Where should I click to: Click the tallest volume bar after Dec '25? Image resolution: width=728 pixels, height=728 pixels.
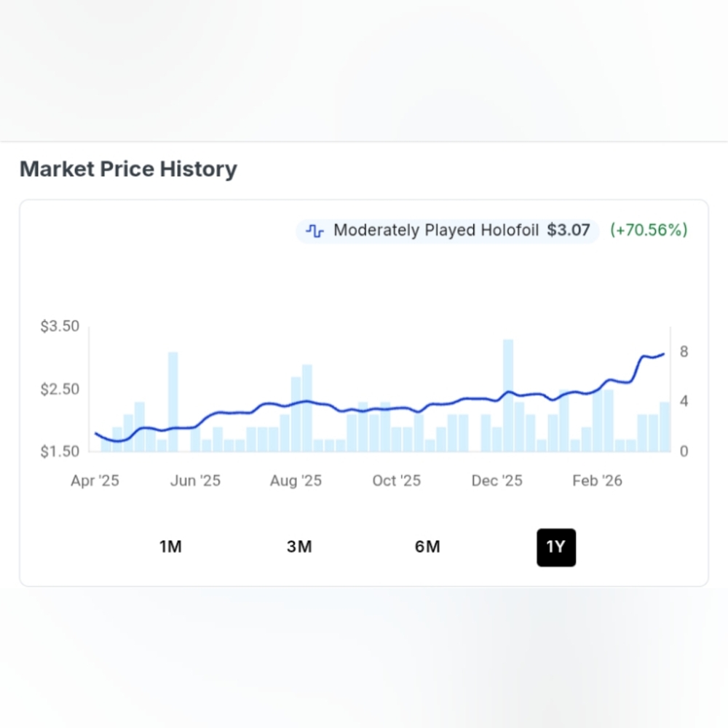pyautogui.click(x=508, y=395)
